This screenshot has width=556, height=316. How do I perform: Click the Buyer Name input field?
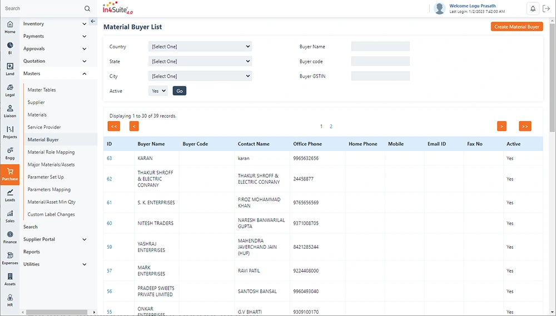click(x=380, y=47)
